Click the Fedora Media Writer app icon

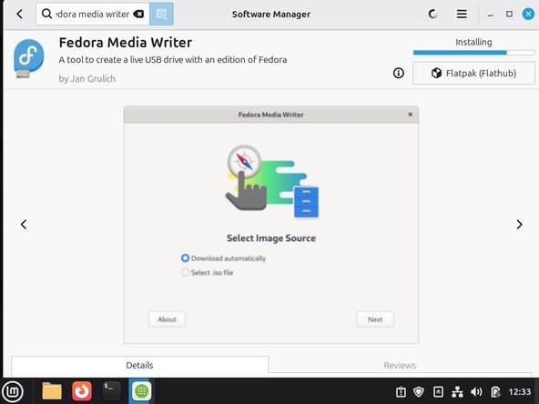[x=29, y=58]
